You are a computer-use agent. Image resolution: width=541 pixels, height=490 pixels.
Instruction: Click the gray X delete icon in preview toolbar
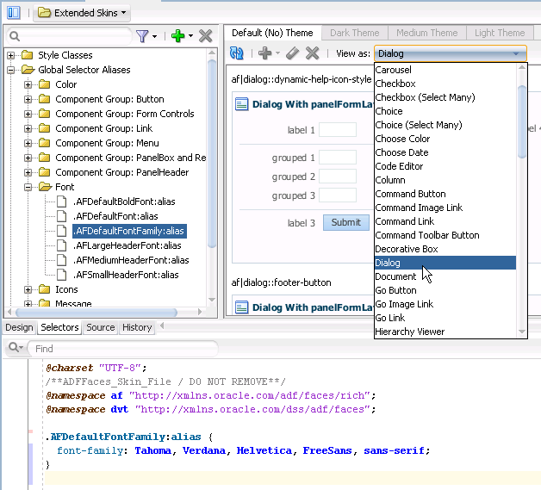[312, 53]
